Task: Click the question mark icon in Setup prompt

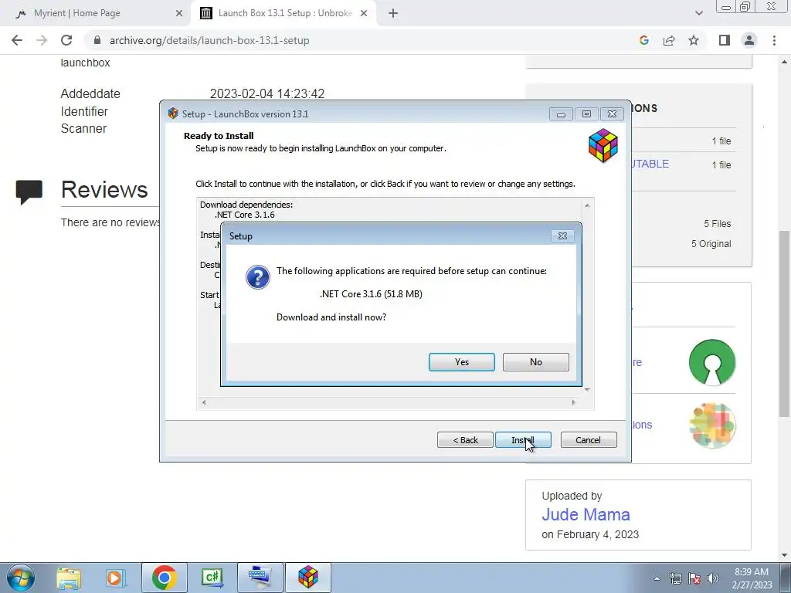Action: pyautogui.click(x=258, y=277)
